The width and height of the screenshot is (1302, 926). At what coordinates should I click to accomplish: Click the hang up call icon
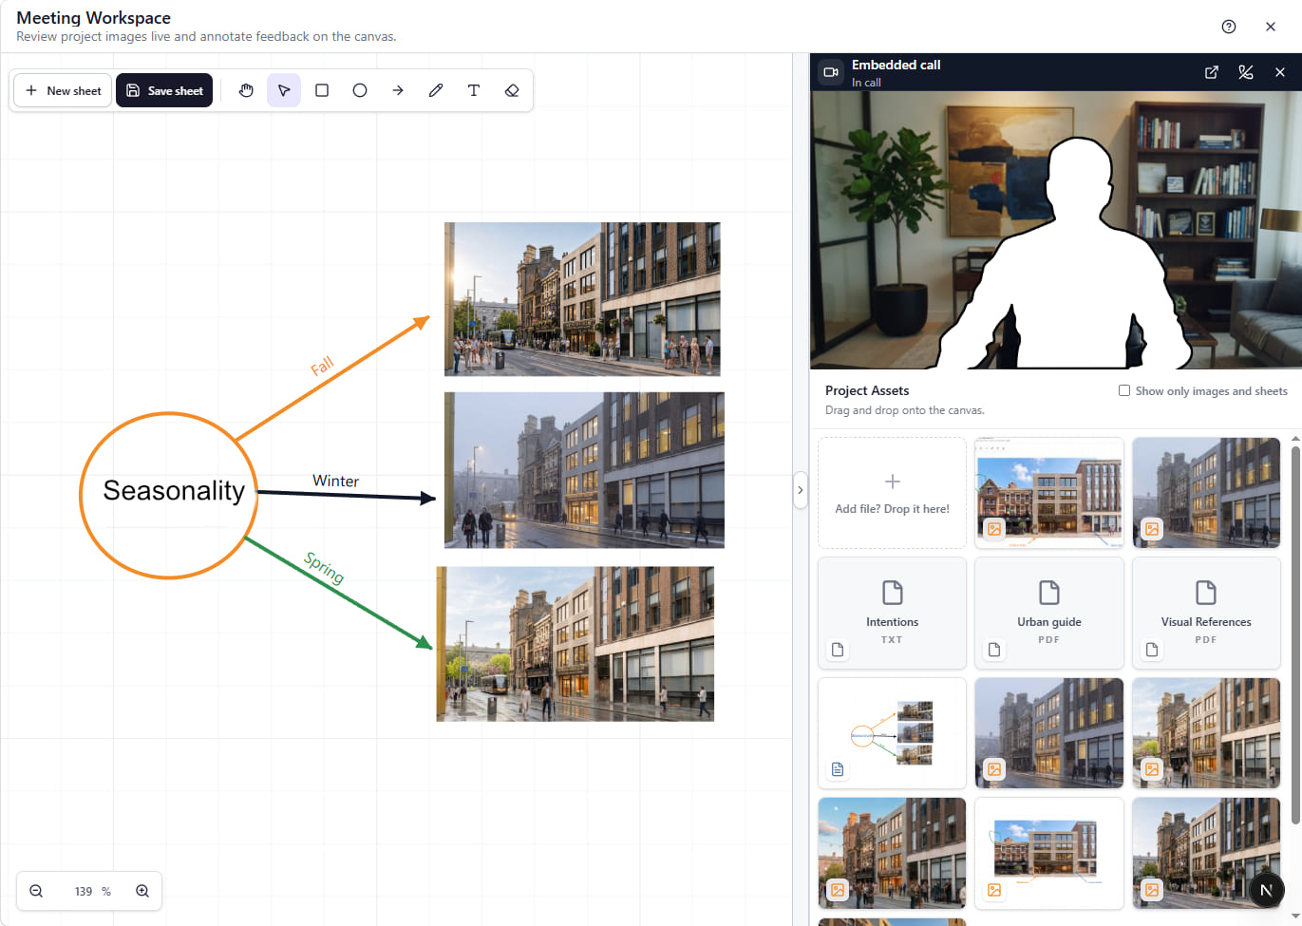(1246, 72)
